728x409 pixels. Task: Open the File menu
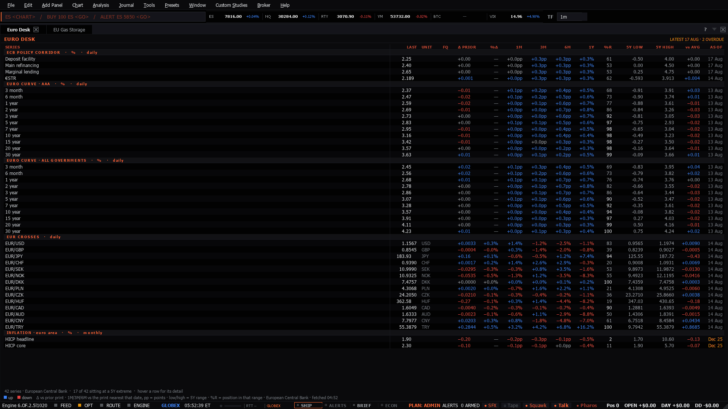(11, 5)
